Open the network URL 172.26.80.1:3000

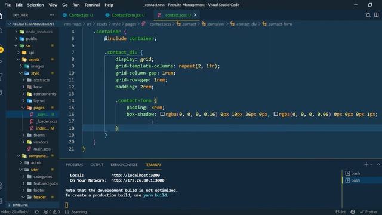click(138, 180)
